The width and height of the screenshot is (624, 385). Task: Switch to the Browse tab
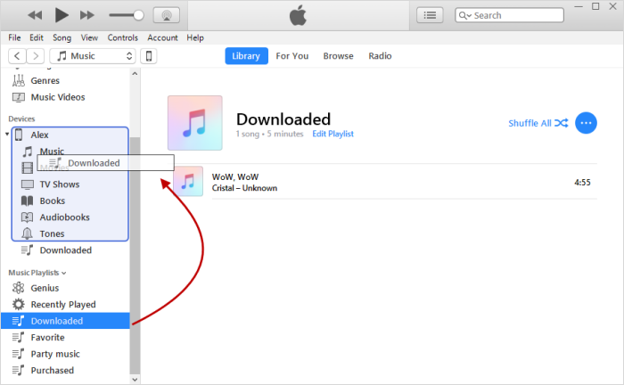338,56
